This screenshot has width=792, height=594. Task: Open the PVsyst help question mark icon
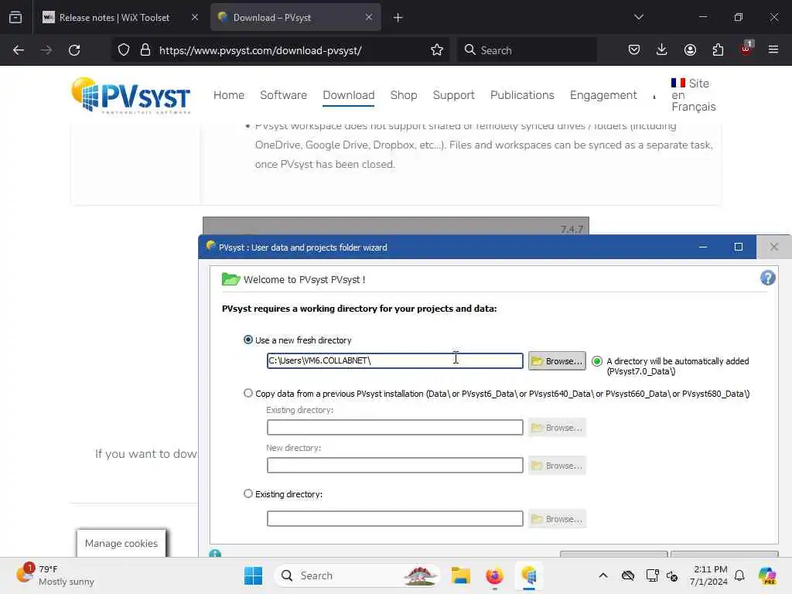[x=767, y=278]
